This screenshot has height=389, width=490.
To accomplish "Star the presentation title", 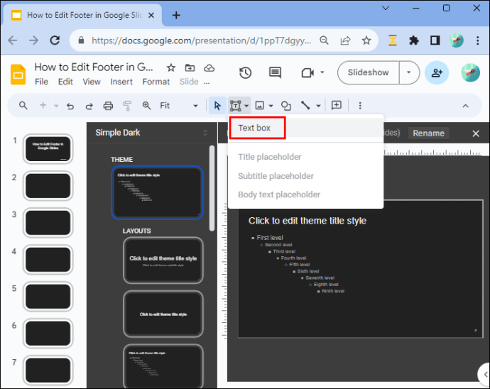I will (x=171, y=68).
